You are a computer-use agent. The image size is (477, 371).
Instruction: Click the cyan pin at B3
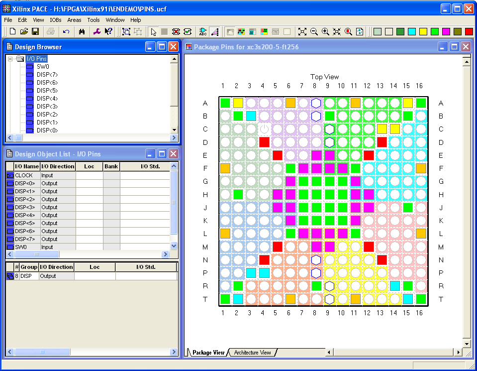(x=251, y=116)
